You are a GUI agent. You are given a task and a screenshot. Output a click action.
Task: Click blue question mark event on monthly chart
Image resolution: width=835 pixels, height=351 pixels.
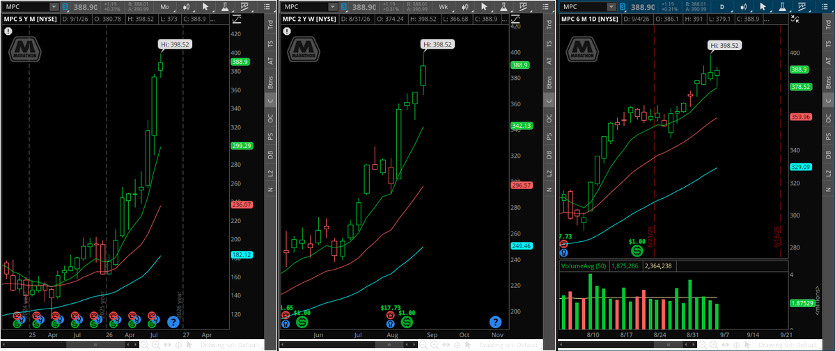click(173, 321)
